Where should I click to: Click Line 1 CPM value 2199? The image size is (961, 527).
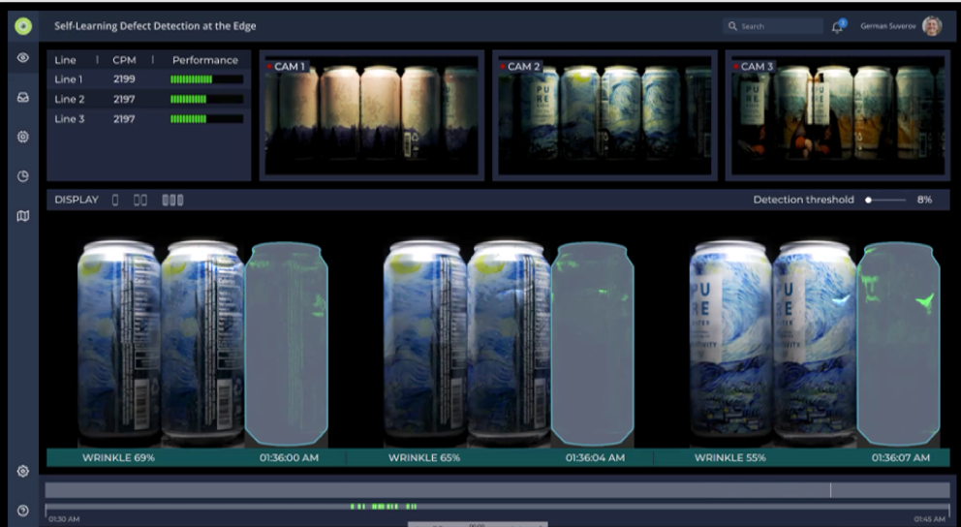pyautogui.click(x=124, y=79)
